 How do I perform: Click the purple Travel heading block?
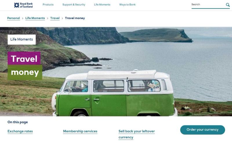coord(24,58)
